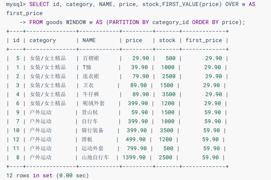Click the id value 10

click(16, 130)
